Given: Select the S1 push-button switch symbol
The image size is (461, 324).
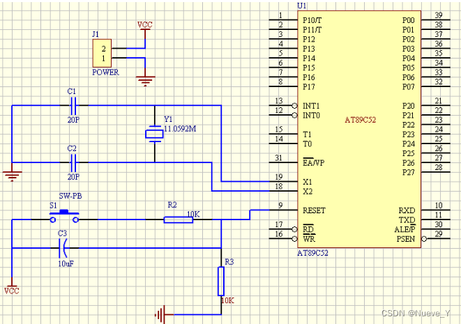Looking at the screenshot, I should [64, 217].
